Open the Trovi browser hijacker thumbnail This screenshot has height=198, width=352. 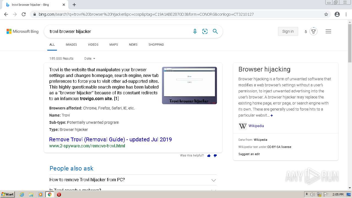point(189,86)
